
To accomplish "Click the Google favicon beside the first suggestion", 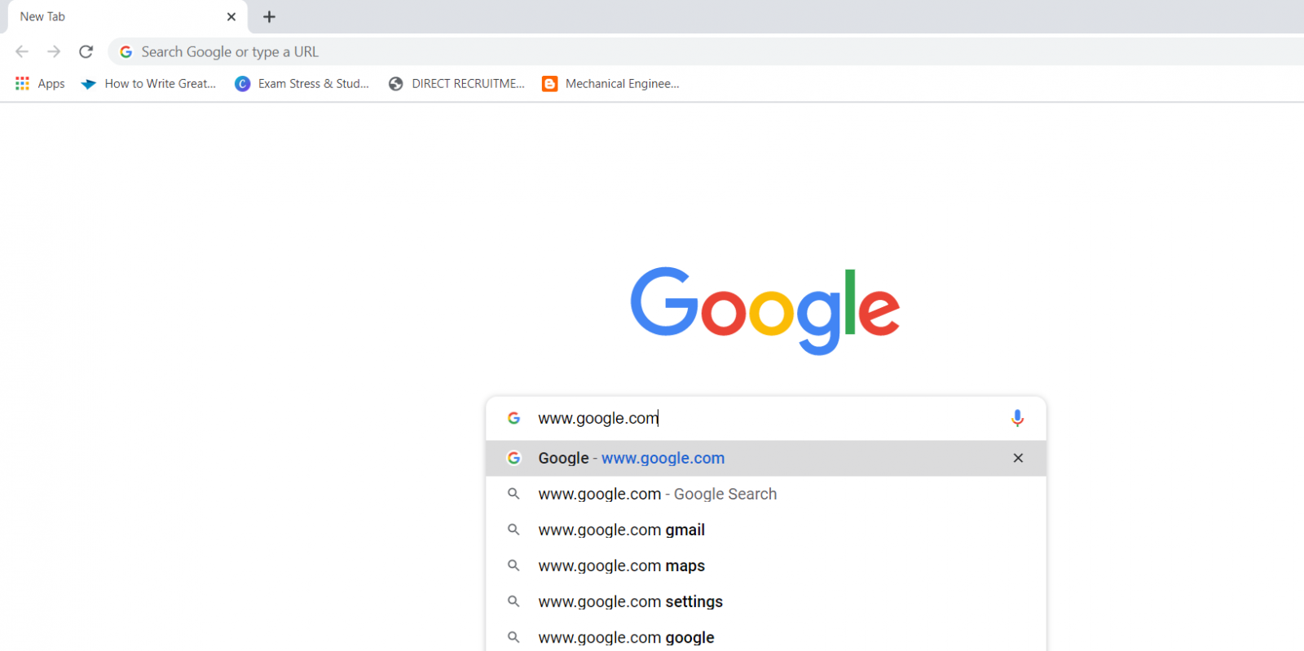I will tap(514, 458).
